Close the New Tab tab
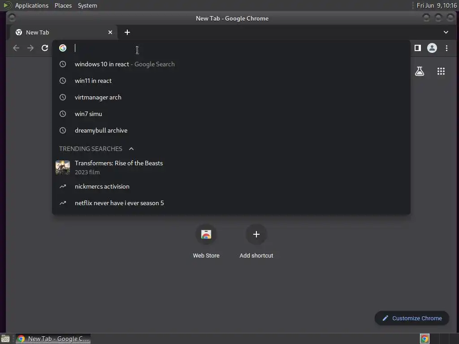Viewport: 459px width, 344px height. point(110,32)
